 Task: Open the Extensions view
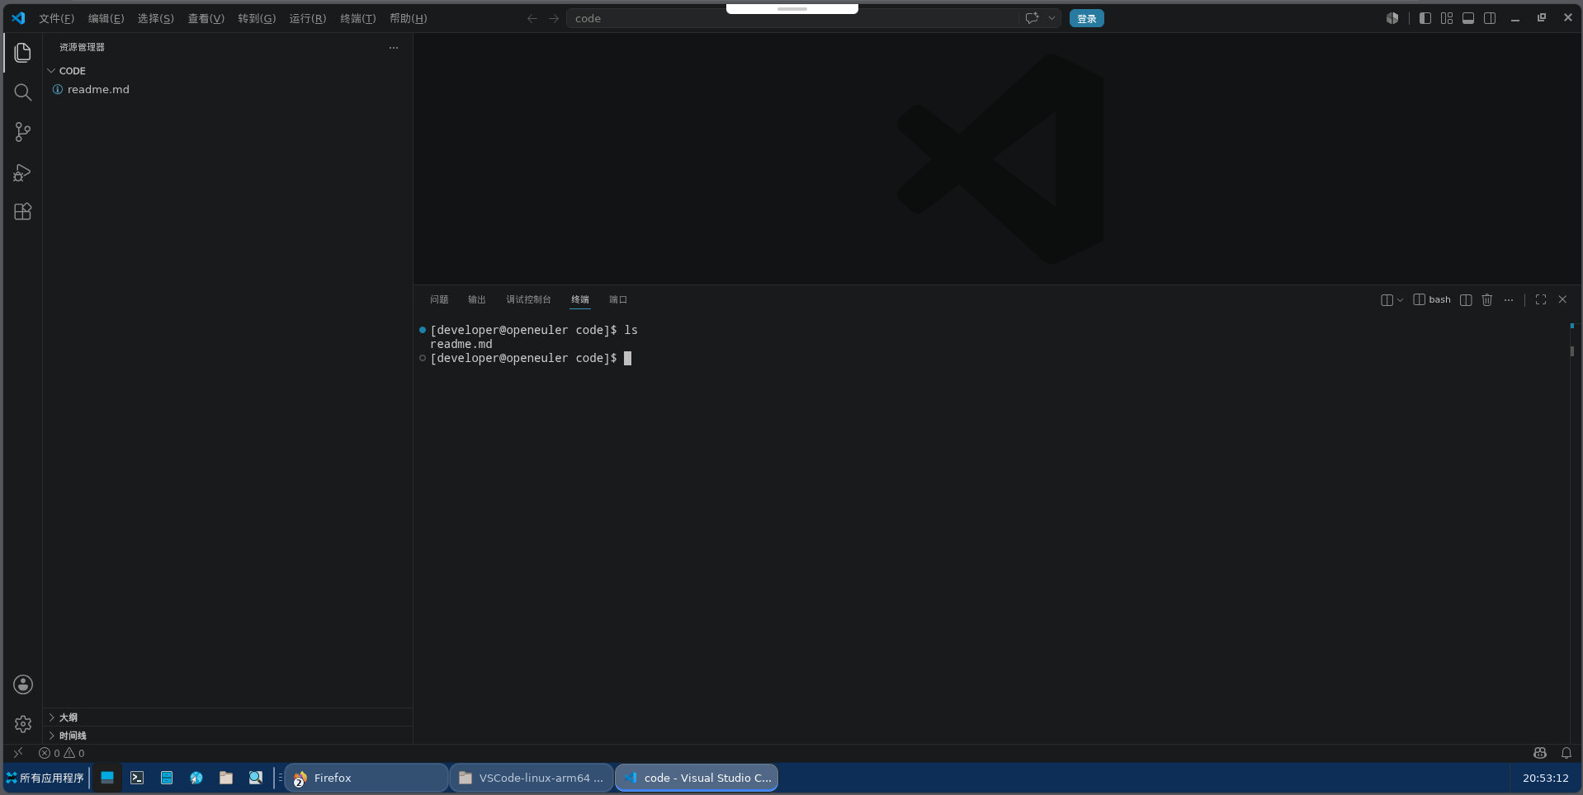[23, 212]
